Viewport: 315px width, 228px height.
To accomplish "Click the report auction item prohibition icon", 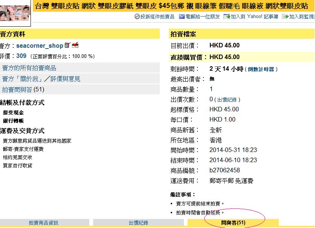I will [137, 17].
